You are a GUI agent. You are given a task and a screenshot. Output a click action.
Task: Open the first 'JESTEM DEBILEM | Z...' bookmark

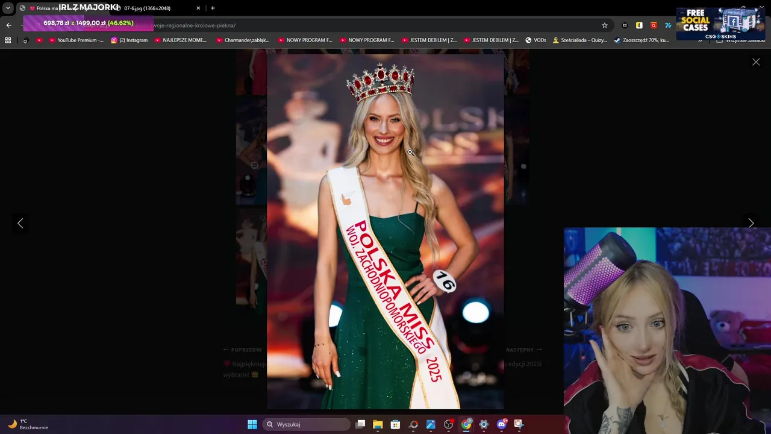click(429, 40)
